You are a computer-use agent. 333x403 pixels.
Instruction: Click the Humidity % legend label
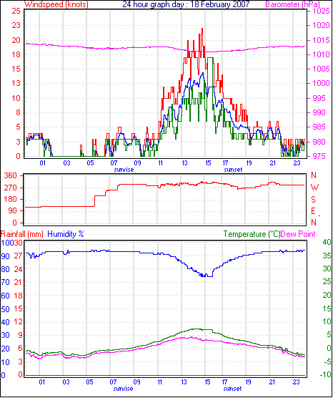[66, 234]
